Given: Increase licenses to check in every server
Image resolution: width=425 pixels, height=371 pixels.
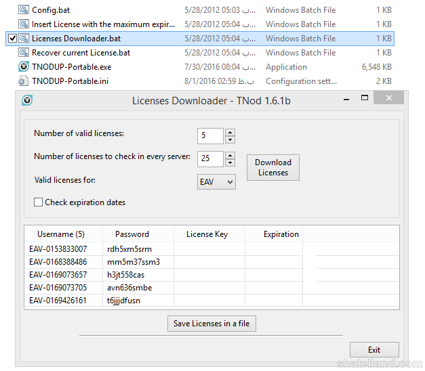Looking at the screenshot, I should (x=230, y=156).
